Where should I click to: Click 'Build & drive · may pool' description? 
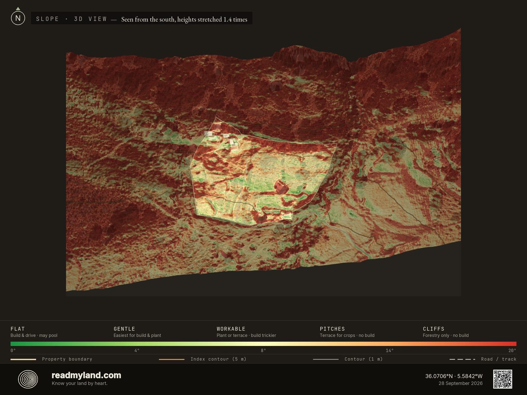coord(34,335)
